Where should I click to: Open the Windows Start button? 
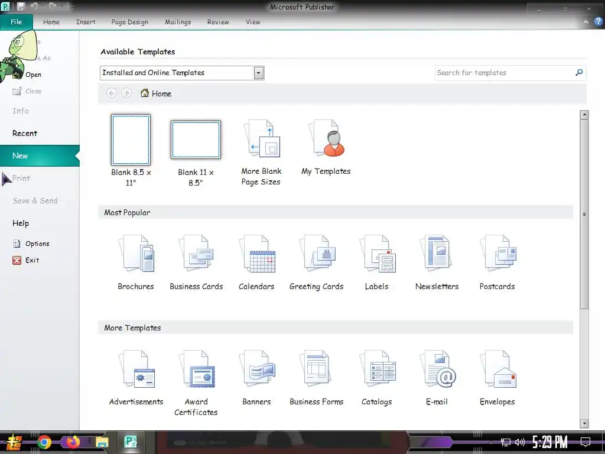click(14, 442)
